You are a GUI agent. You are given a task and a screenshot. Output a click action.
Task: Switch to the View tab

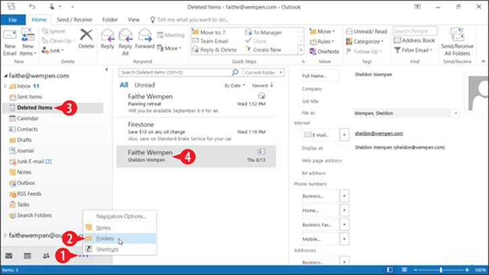[x=134, y=20]
